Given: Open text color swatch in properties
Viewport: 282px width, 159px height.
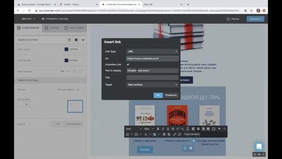Looking at the screenshot, I should click(67, 49).
